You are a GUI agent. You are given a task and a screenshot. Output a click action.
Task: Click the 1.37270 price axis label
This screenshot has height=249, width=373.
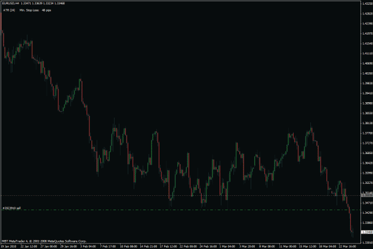(368, 143)
